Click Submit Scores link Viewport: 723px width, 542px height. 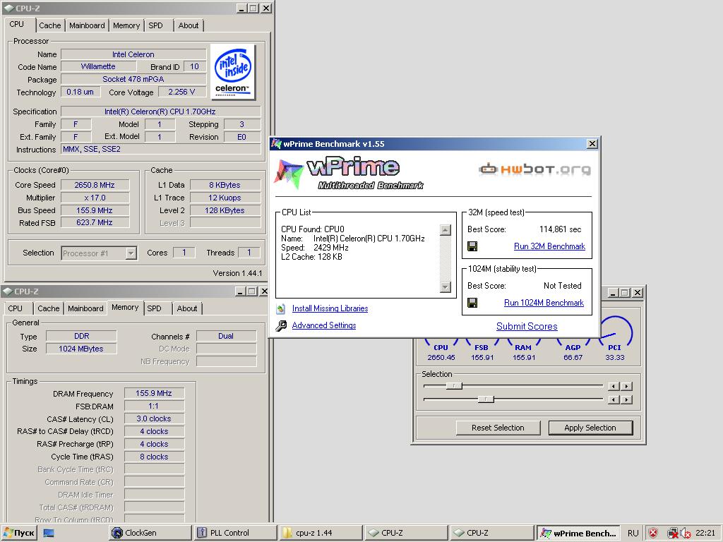[x=527, y=326]
